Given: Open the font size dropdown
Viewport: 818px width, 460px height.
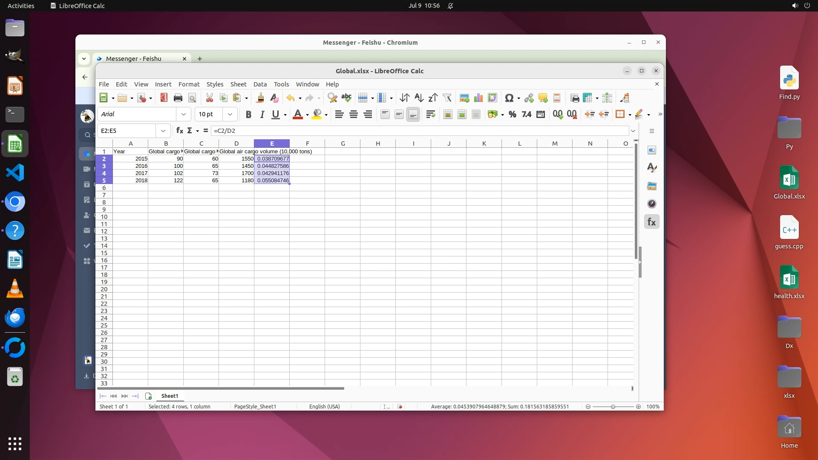Looking at the screenshot, I should pyautogui.click(x=230, y=114).
